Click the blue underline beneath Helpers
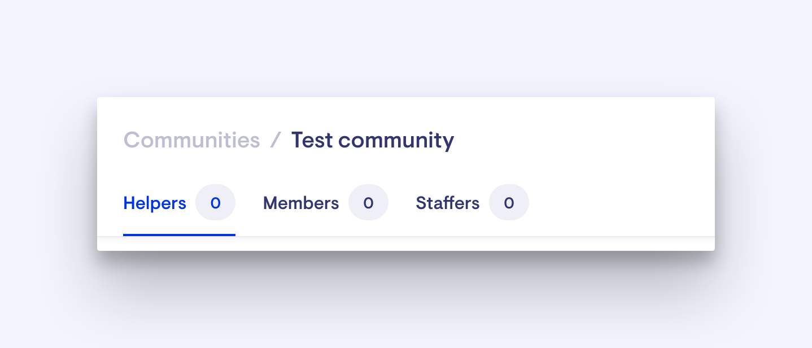 click(x=179, y=234)
